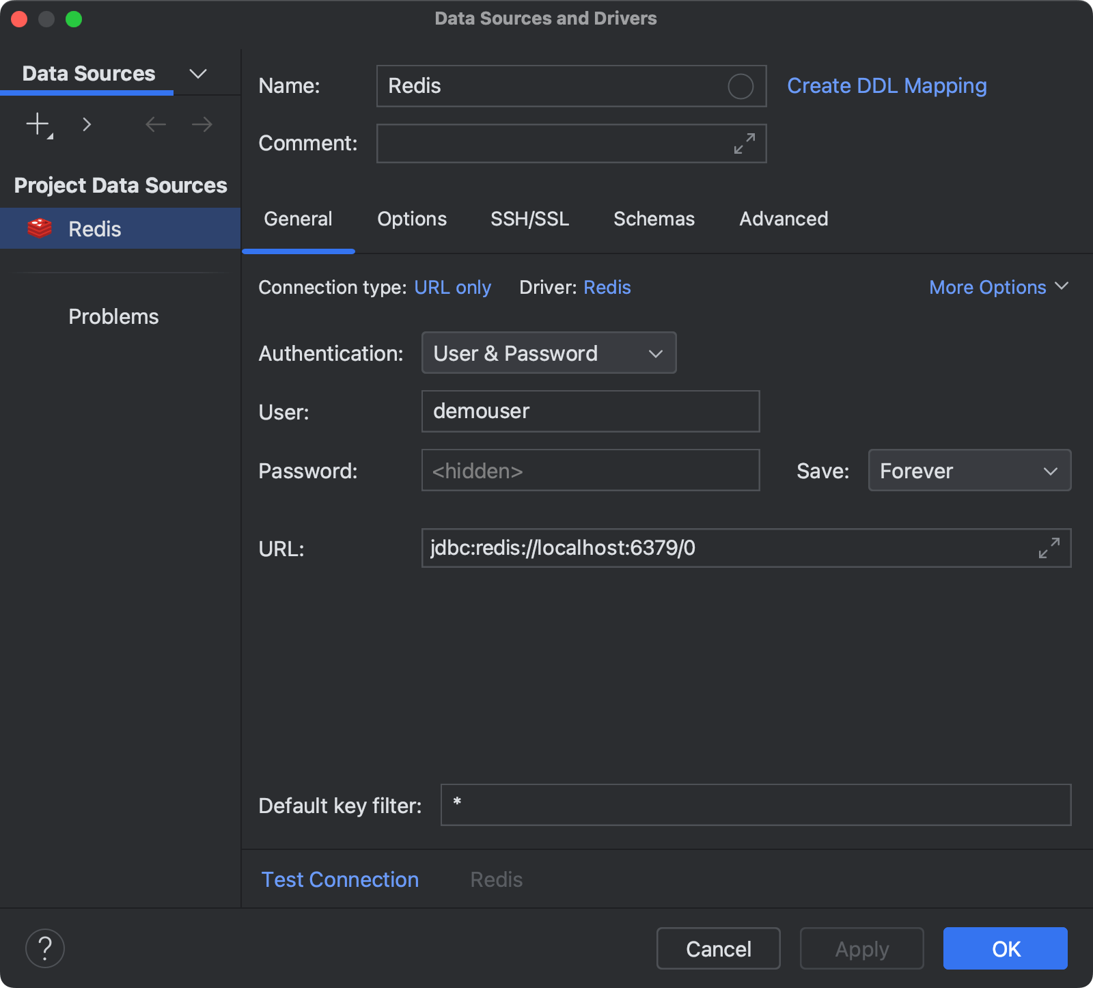The width and height of the screenshot is (1093, 988).
Task: Change Connection type via URL only link
Action: click(453, 287)
